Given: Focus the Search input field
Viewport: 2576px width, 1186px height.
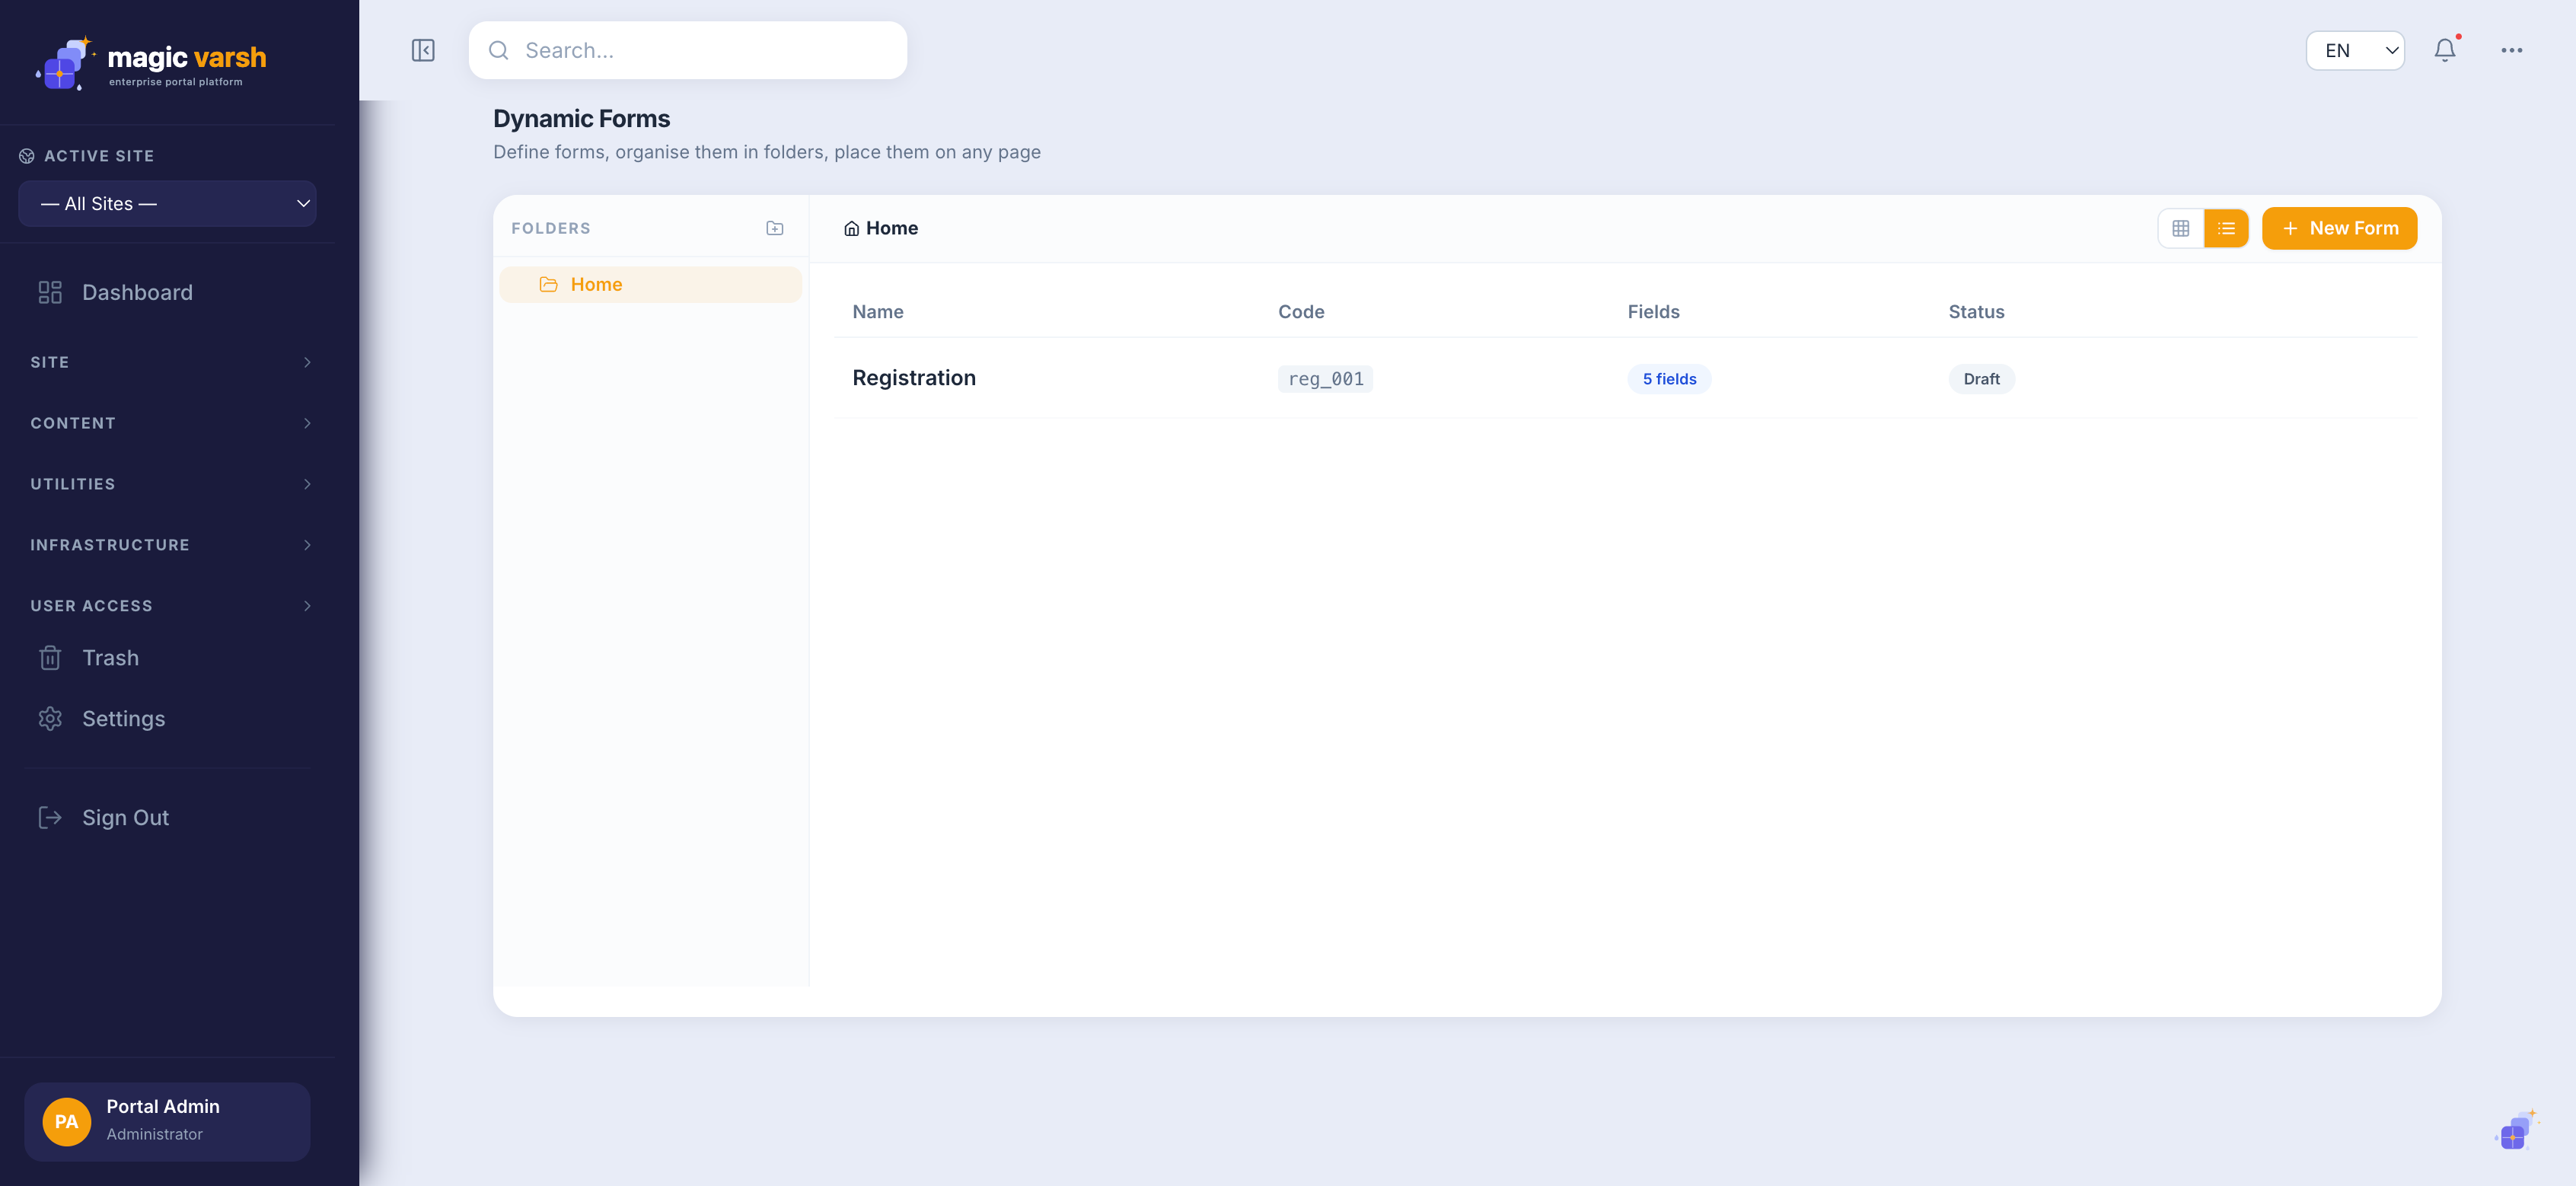Looking at the screenshot, I should tap(688, 50).
